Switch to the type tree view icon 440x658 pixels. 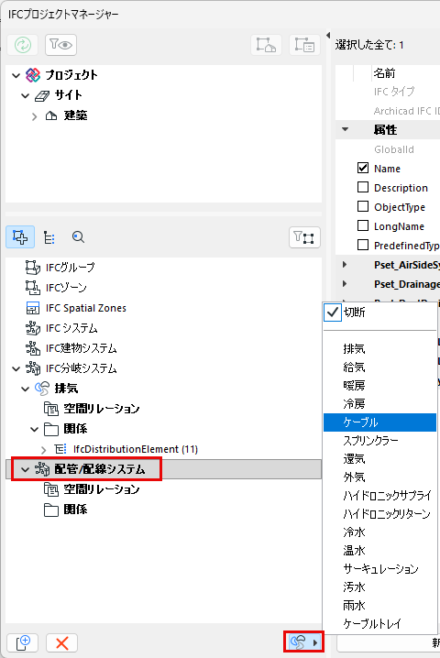tap(49, 237)
